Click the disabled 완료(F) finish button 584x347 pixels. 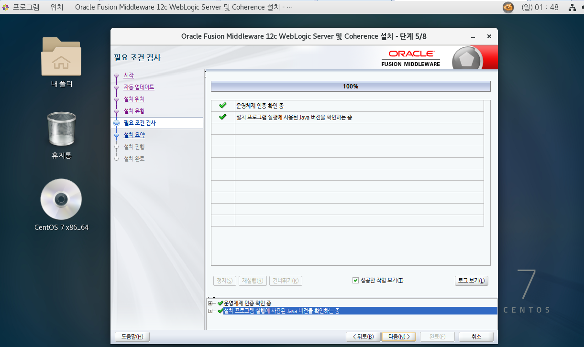click(438, 336)
